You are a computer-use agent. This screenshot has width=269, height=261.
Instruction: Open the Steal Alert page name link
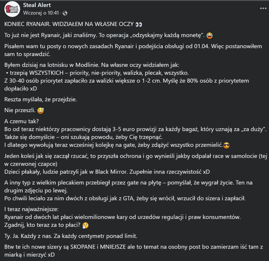click(x=37, y=5)
